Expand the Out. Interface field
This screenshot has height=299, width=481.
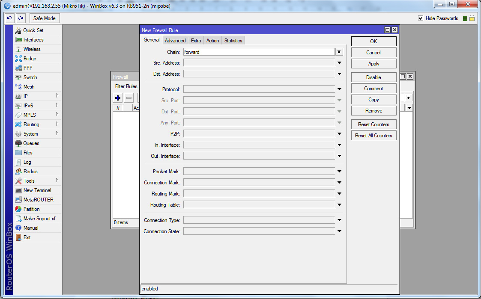click(x=339, y=156)
